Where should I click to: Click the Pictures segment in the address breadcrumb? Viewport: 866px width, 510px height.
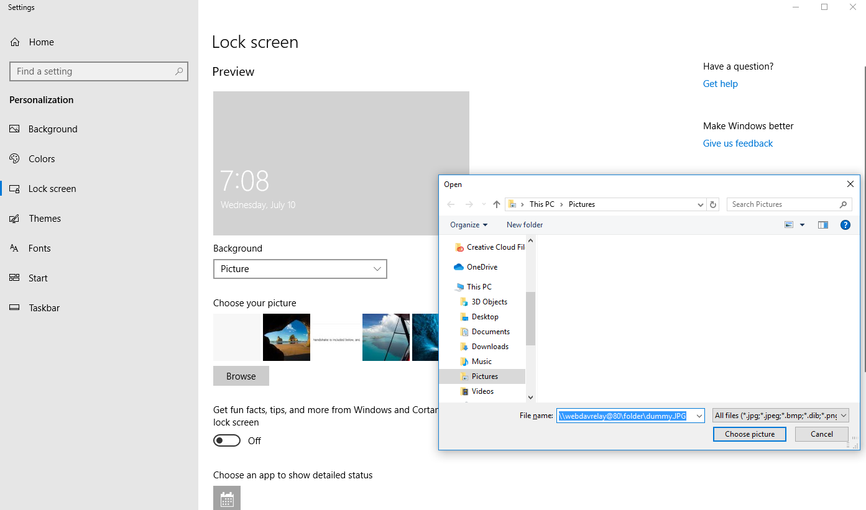pos(582,204)
